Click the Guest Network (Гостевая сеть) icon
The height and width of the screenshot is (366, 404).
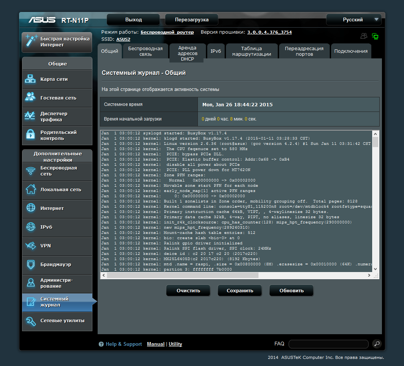[30, 97]
